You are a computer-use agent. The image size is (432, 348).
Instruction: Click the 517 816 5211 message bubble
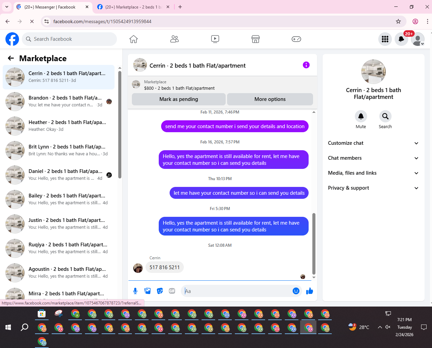tap(165, 267)
